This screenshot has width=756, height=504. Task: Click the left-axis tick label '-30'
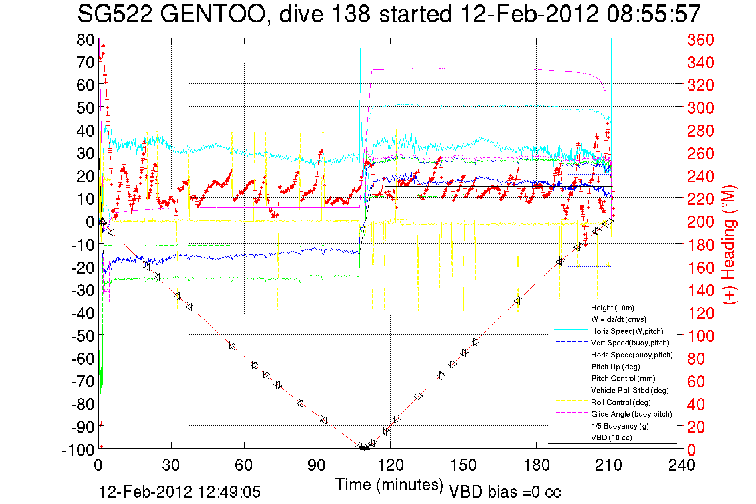[x=82, y=290]
